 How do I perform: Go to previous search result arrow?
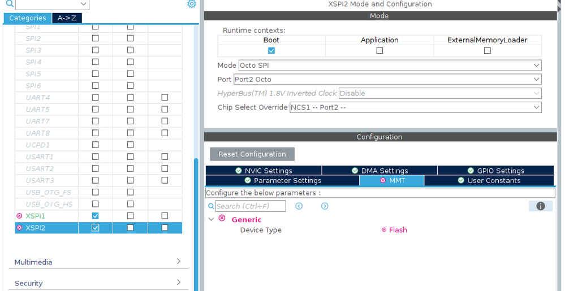click(299, 206)
